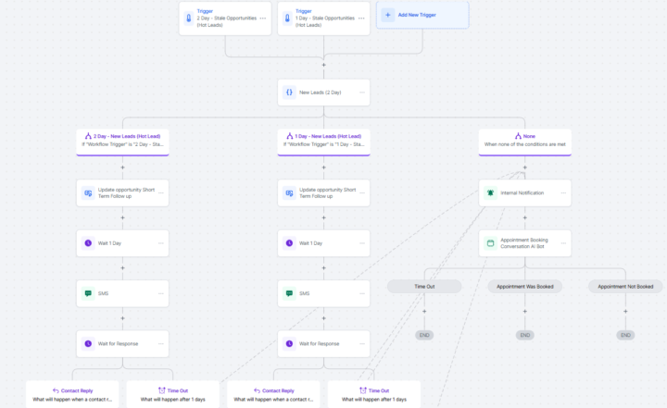
Task: Add action under 2 Day New Leads branch
Action: pos(122,167)
